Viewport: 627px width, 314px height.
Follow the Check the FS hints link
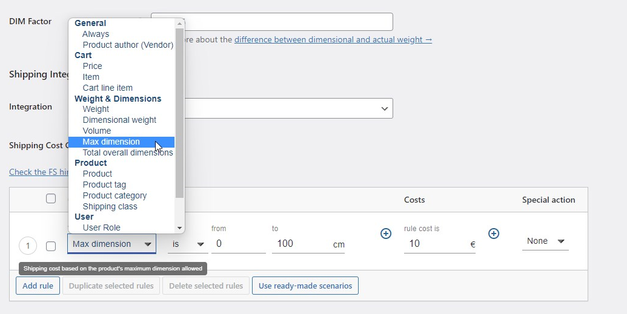point(39,172)
